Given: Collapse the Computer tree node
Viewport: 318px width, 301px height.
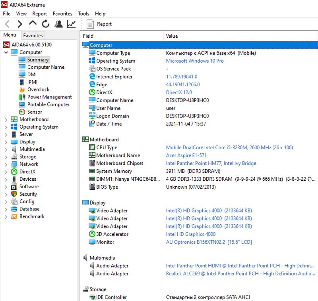Looking at the screenshot, I should pyautogui.click(x=6, y=52).
